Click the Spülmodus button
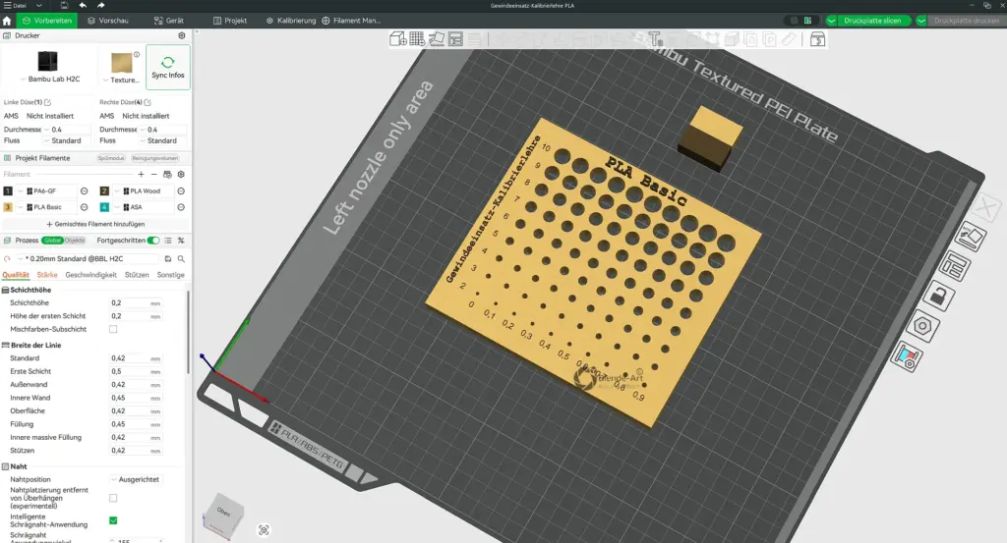1007x543 pixels. tap(111, 158)
